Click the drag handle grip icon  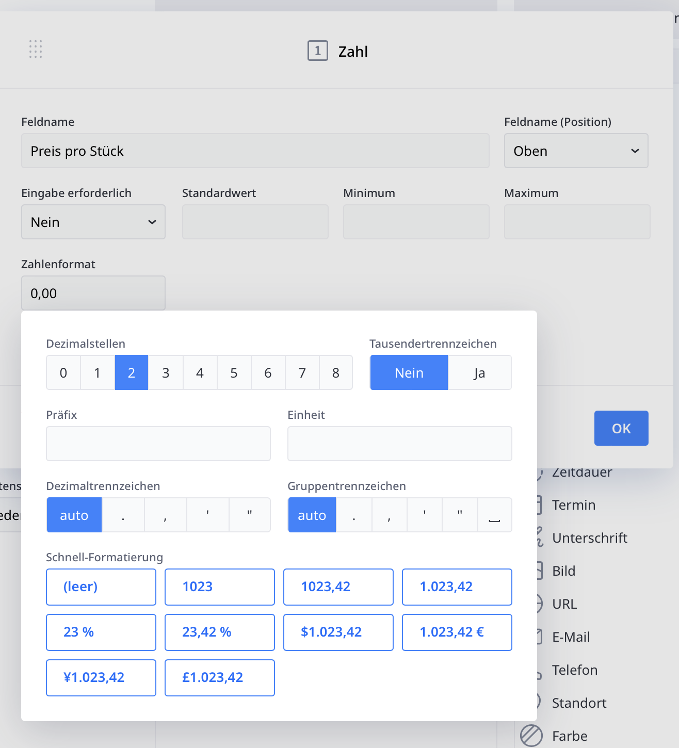(36, 49)
